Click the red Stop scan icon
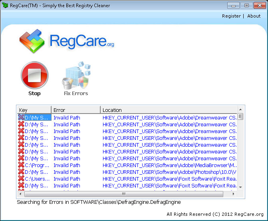Image resolution: width=268 pixels, height=221 pixels. [x=35, y=75]
